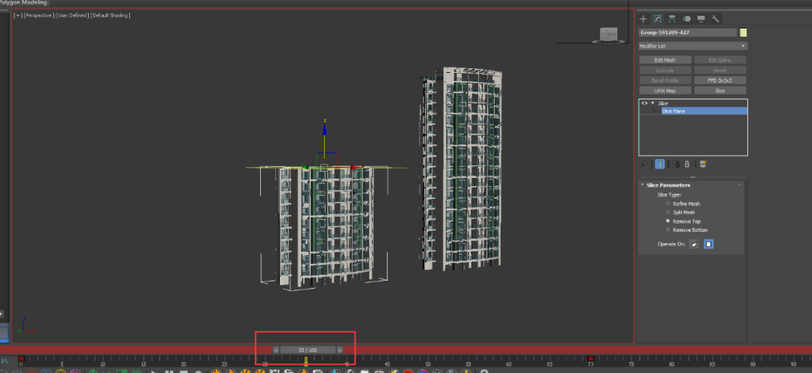Click the Pin Stack icon
The width and height of the screenshot is (812, 373).
point(643,164)
